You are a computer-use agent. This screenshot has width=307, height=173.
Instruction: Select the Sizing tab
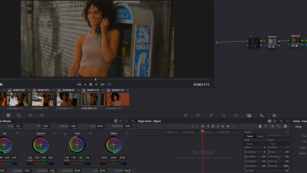pos(298,127)
